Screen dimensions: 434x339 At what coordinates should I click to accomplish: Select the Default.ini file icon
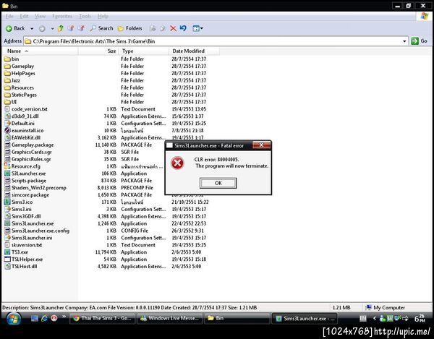click(7, 124)
